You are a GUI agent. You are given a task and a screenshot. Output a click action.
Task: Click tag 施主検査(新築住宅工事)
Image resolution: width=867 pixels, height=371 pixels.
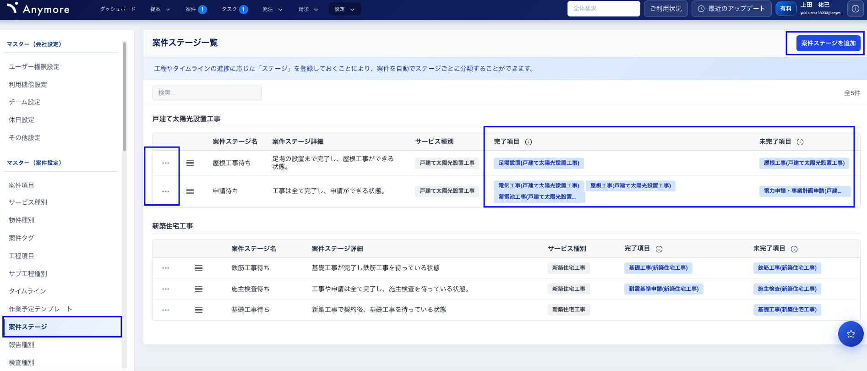(787, 289)
